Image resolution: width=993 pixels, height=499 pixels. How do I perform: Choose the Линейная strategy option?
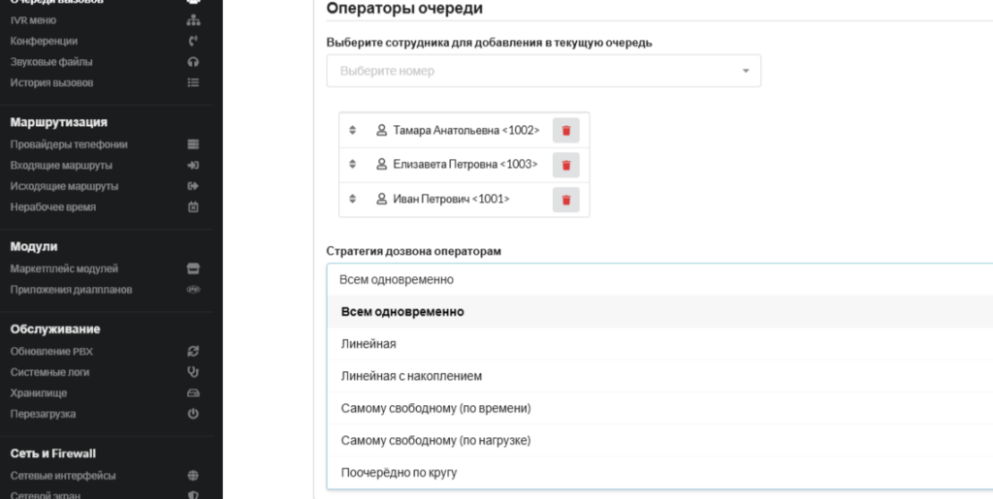pyautogui.click(x=659, y=344)
